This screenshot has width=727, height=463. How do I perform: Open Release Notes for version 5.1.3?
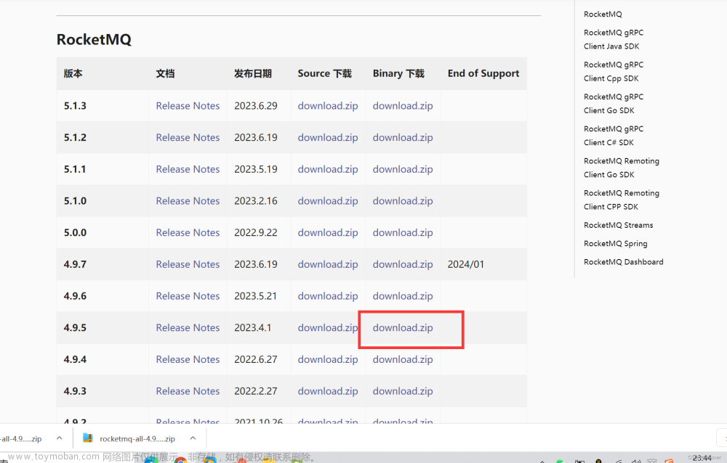click(x=188, y=105)
